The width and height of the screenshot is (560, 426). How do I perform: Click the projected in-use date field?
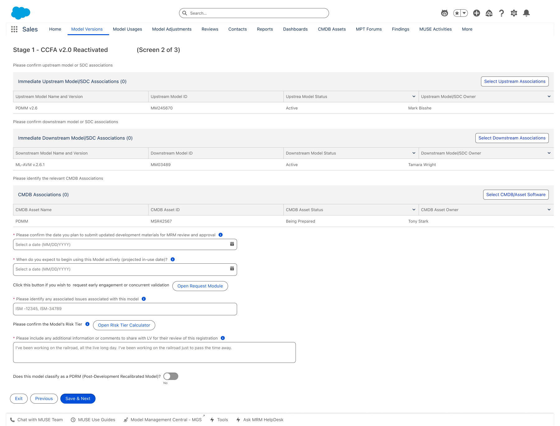[125, 270]
